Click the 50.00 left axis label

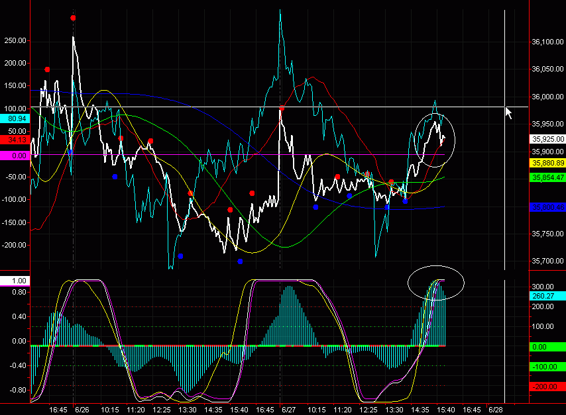pyautogui.click(x=17, y=131)
